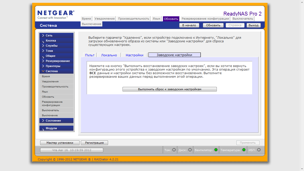Open Резервирование конфигурации in the sidebar
The width and height of the screenshot is (304, 171).
[56, 103]
